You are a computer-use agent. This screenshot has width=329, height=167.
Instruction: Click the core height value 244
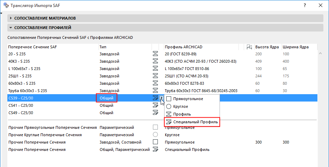[x=258, y=76]
